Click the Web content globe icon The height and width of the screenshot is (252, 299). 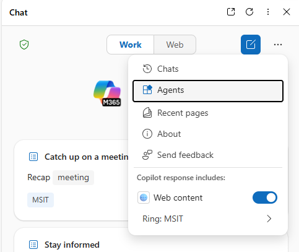(x=144, y=198)
